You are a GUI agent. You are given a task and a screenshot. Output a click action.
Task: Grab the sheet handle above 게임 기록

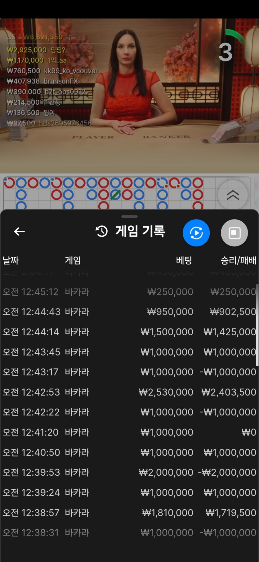[x=129, y=216]
